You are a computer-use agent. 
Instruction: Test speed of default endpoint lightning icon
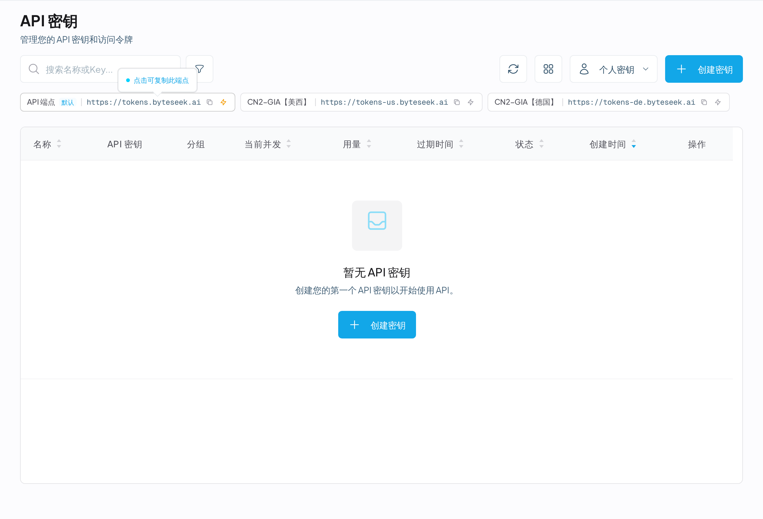coord(223,102)
